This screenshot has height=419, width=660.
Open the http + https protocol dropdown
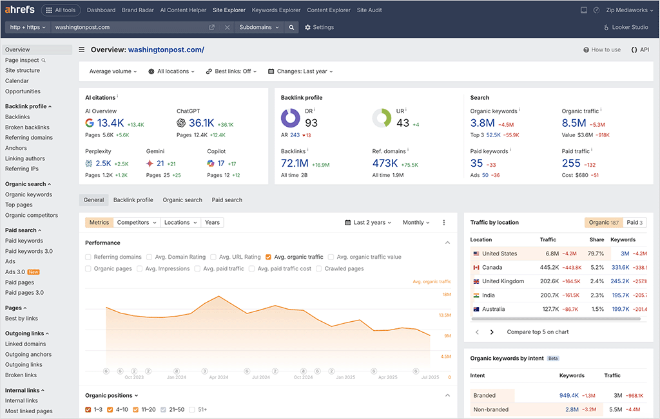[28, 27]
